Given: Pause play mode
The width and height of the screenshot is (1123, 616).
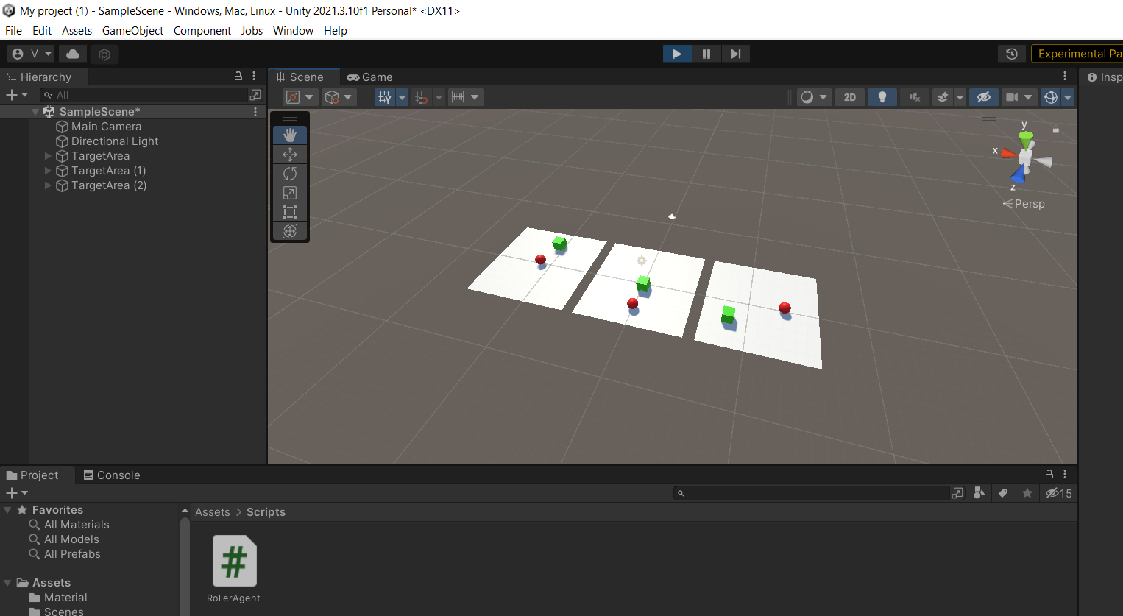Looking at the screenshot, I should 706,53.
